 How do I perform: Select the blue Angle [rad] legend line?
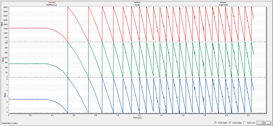tap(223, 2)
